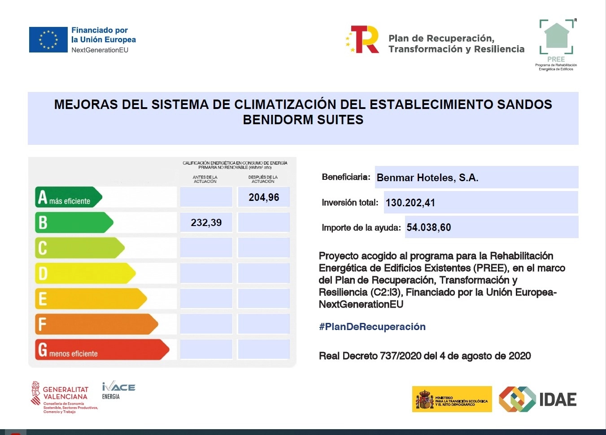This screenshot has width=606, height=435.
Task: Click the red G 'menos eficiente' arrow
Action: (101, 349)
